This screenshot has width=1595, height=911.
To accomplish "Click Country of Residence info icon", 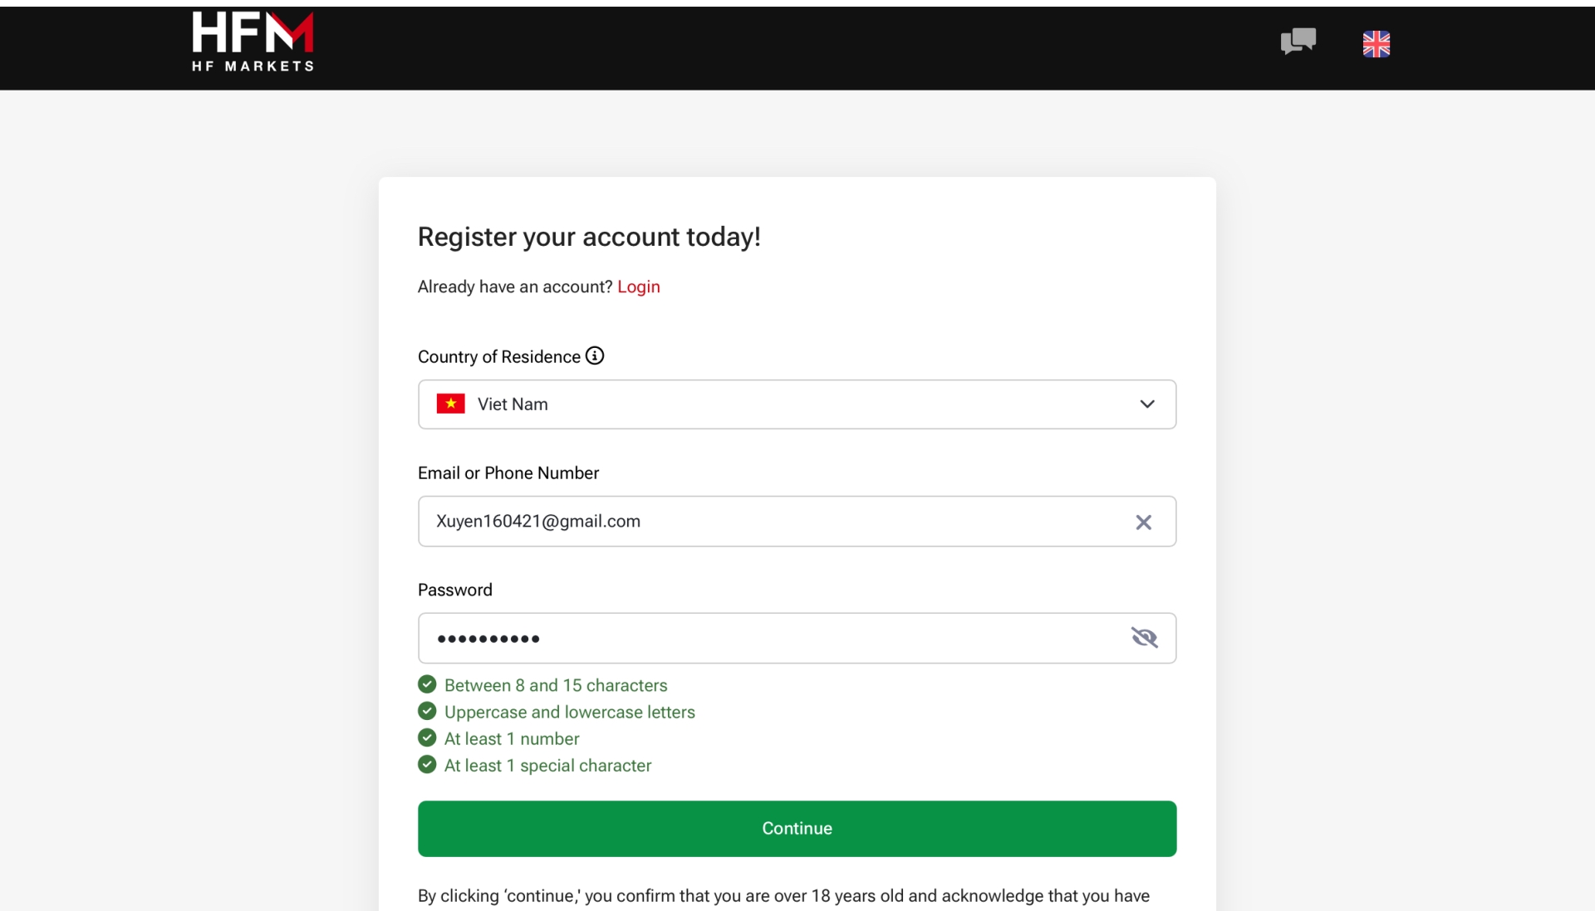I will 595,355.
